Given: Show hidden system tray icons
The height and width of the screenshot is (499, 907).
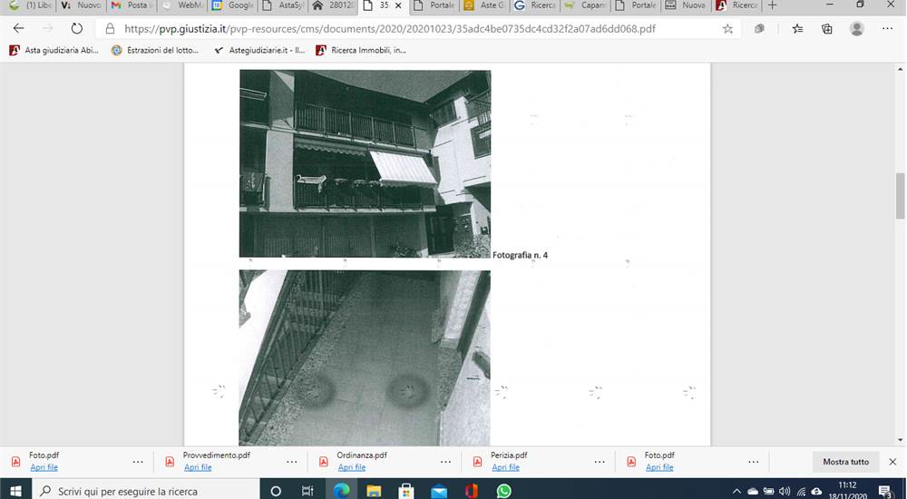Looking at the screenshot, I should [x=736, y=491].
